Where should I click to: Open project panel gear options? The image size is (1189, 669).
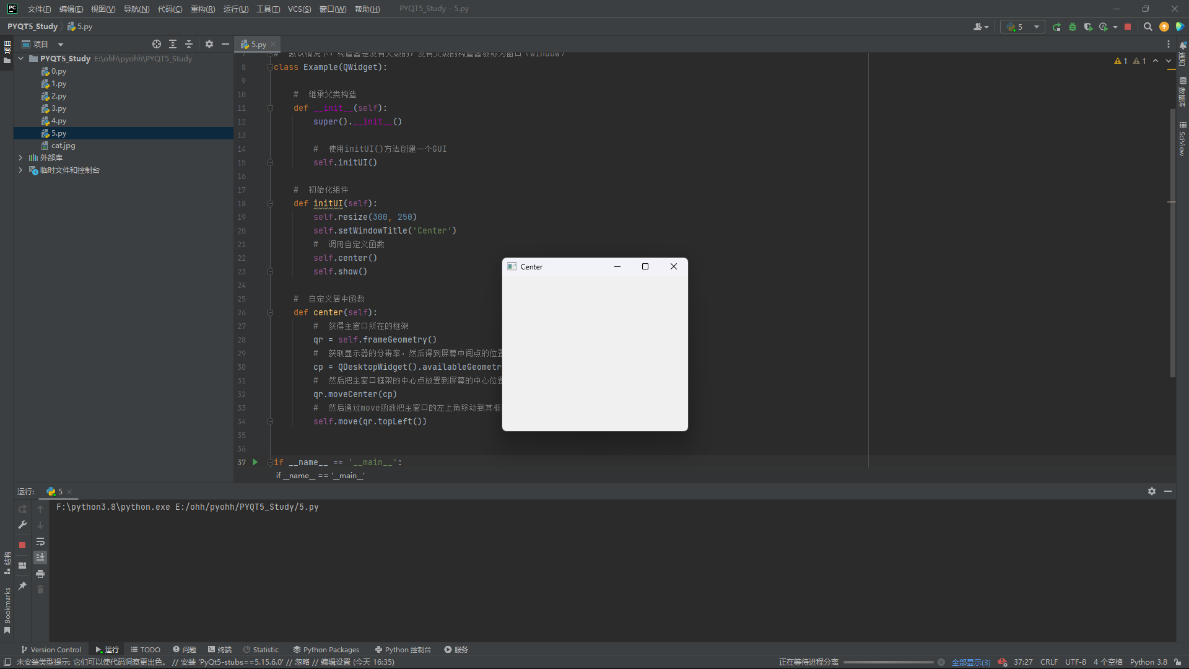[x=209, y=44]
